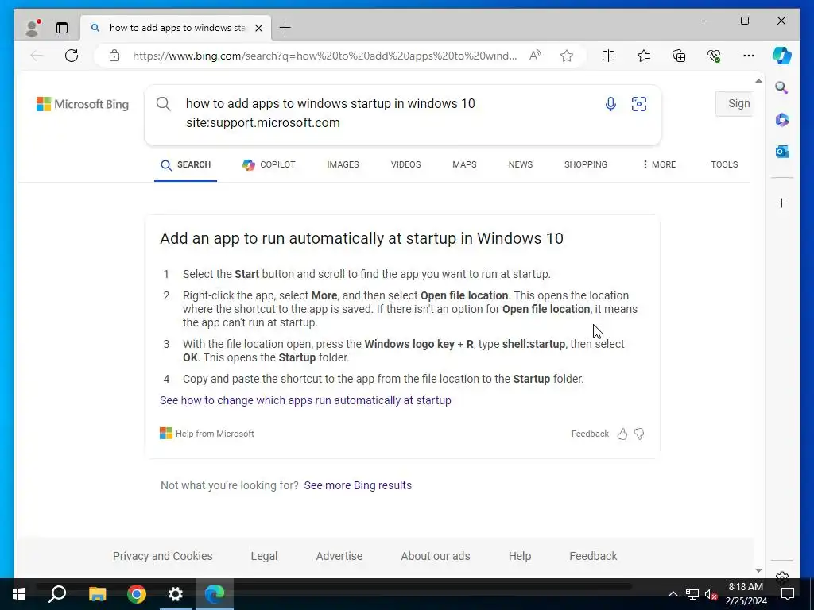
Task: Switch to the IMAGES tab
Action: 343,165
